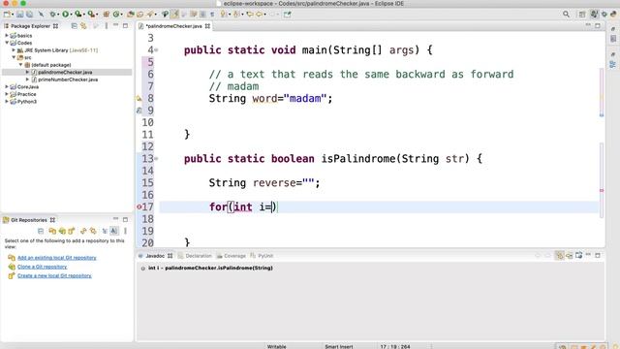Switch to the Debug perspective icon

(x=604, y=15)
